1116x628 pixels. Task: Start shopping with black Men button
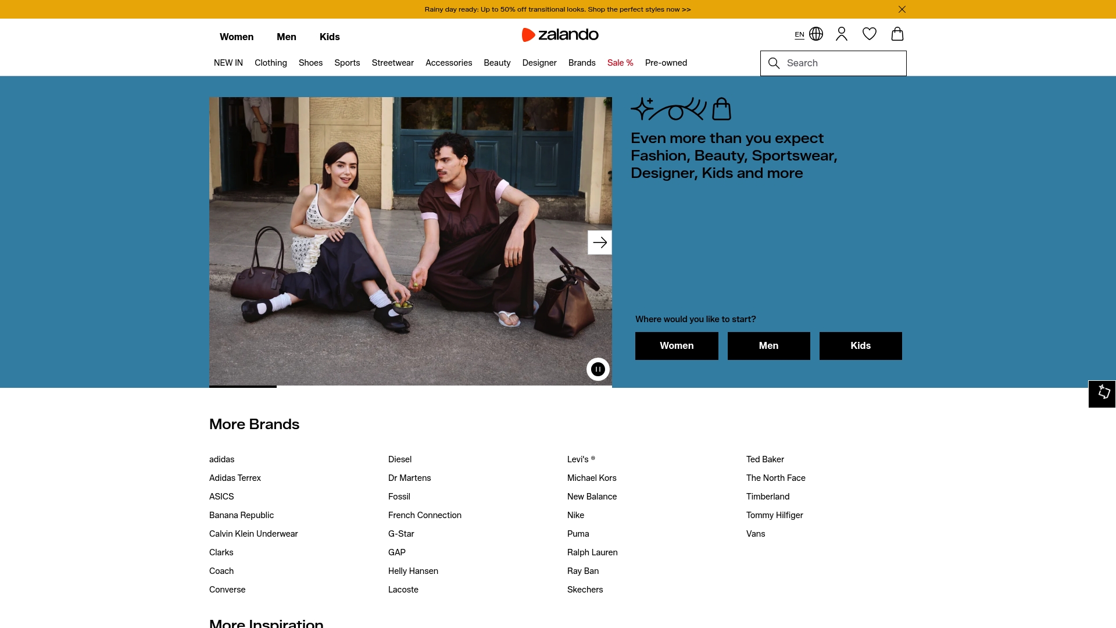tap(768, 346)
